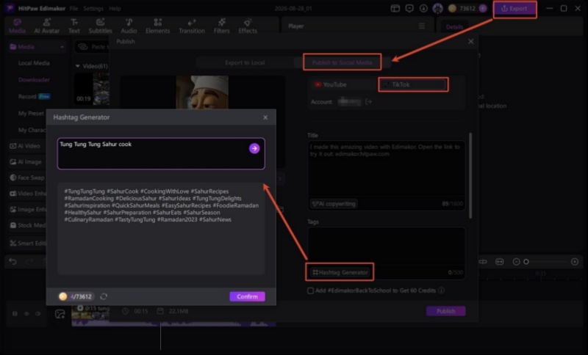588x355 pixels.
Task: Close the Publish dialog
Action: click(470, 42)
